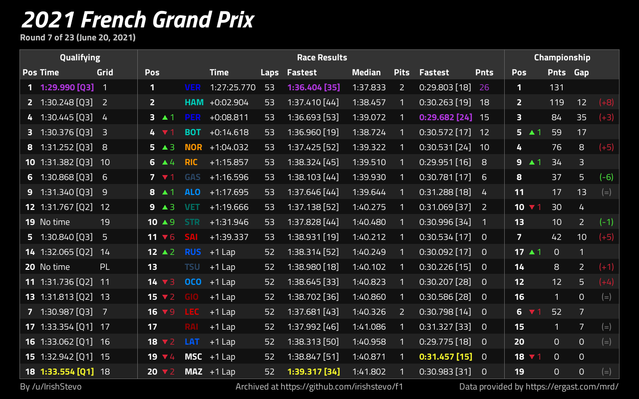639x399 pixels.
Task: Click the 2021 French Grand Prix title
Action: tap(138, 20)
